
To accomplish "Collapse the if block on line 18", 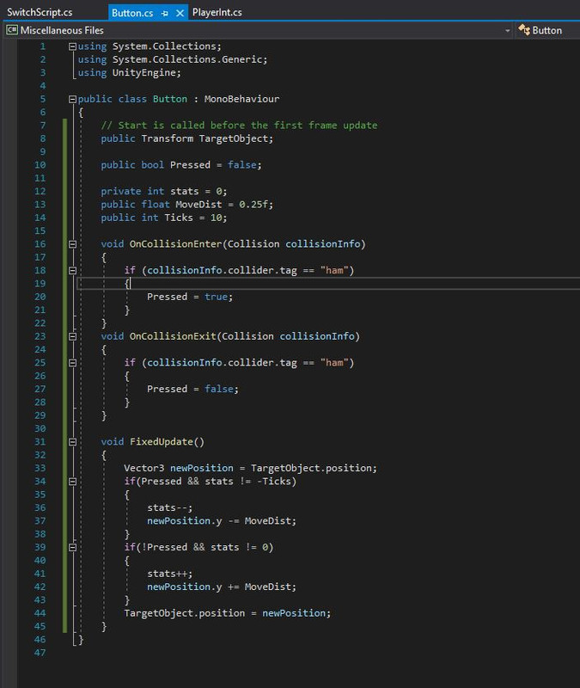I will pos(73,270).
